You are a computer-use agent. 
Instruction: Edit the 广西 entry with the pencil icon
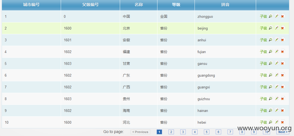click(277, 87)
